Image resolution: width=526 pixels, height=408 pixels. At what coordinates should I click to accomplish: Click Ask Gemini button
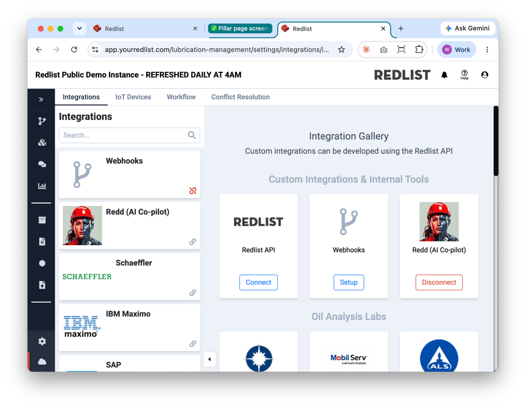[x=467, y=28]
